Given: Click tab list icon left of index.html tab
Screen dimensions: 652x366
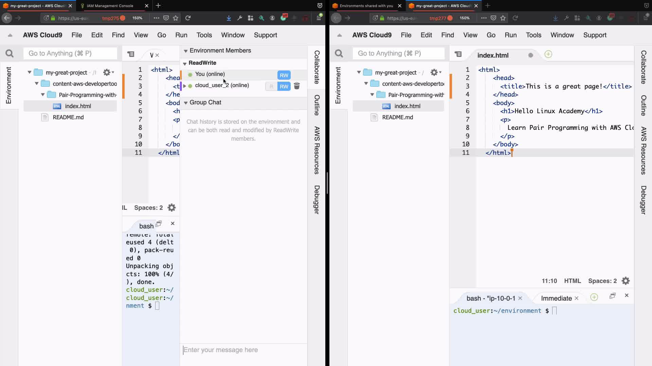Looking at the screenshot, I should (x=458, y=54).
